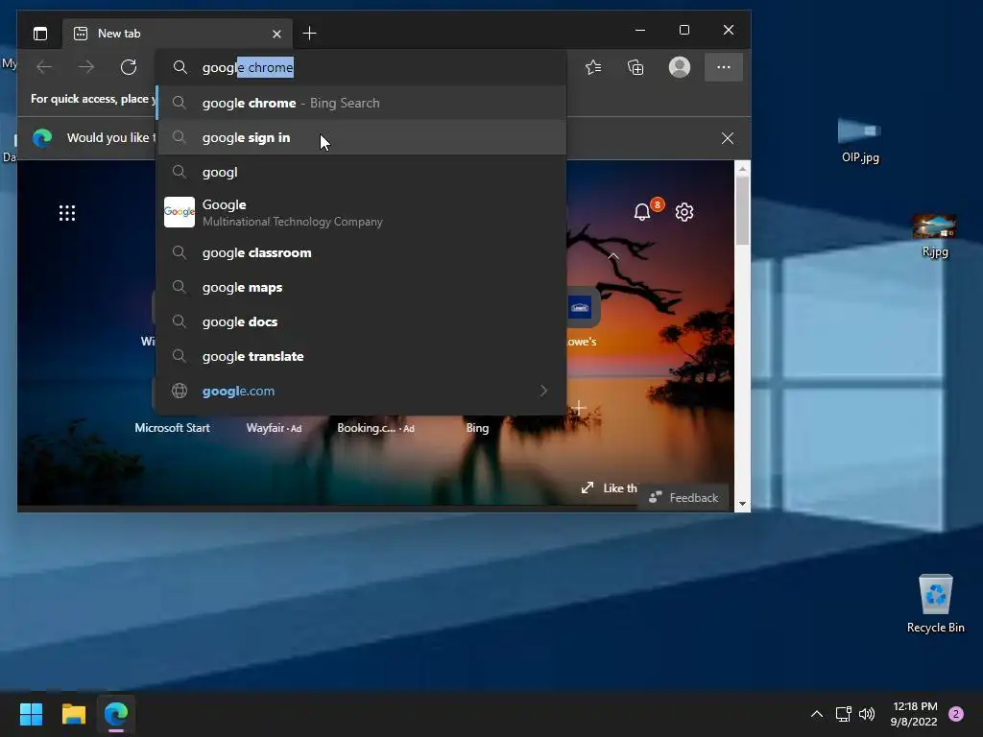Open volume speaker tray icon

point(867,714)
